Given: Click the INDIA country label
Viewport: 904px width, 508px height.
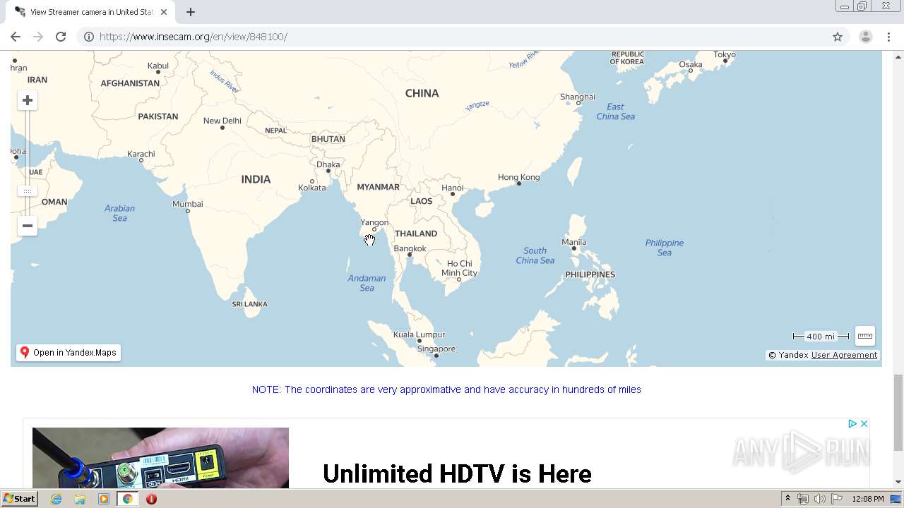Looking at the screenshot, I should [x=256, y=179].
